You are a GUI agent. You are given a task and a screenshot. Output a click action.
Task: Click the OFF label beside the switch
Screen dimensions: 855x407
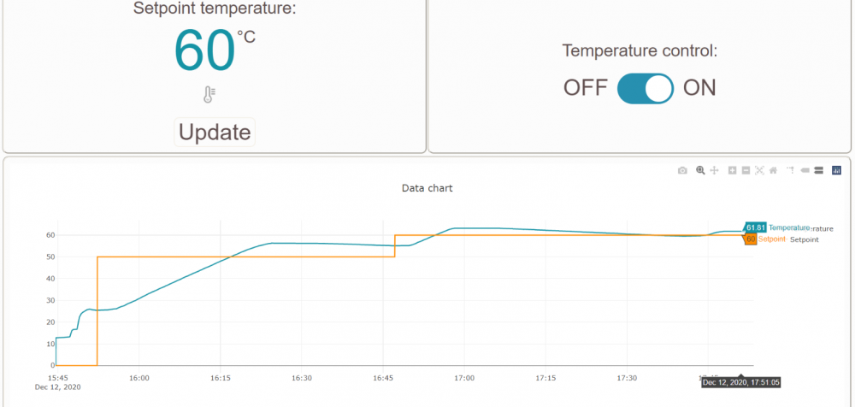coord(585,88)
